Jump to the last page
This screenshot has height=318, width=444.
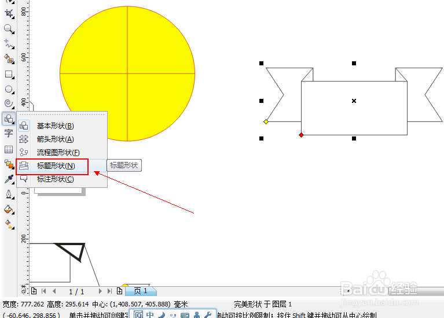(x=109, y=291)
